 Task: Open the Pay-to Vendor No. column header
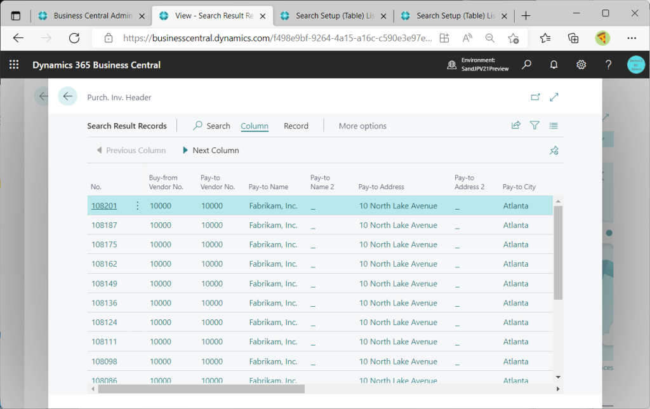click(218, 182)
